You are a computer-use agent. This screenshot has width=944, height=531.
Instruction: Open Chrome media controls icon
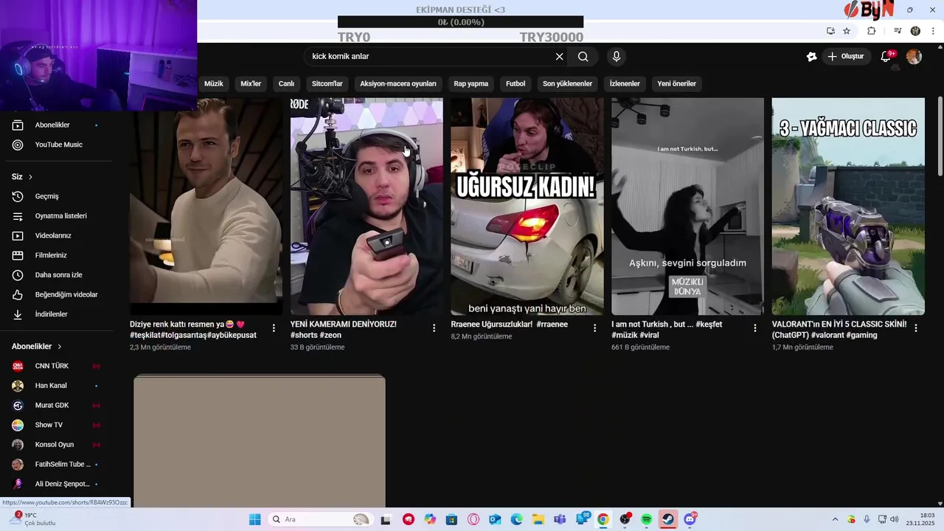click(x=898, y=31)
